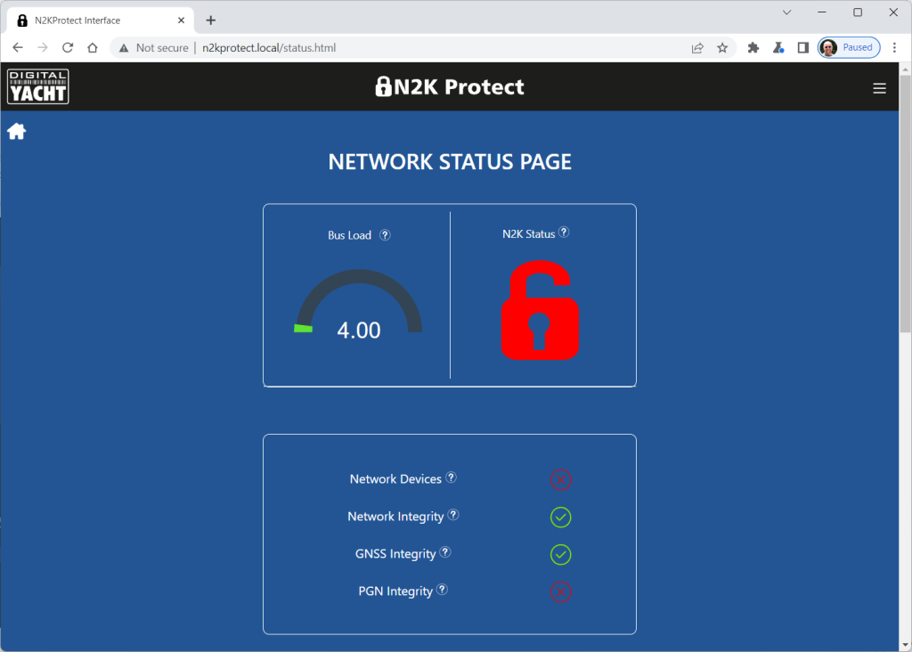Show help for GNSS Integrity
912x652 pixels.
point(445,552)
